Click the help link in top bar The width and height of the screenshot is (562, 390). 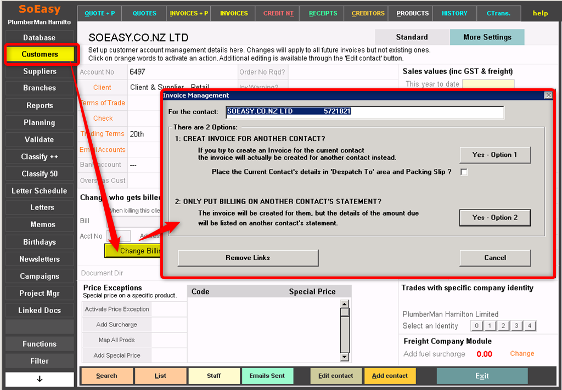coord(540,14)
